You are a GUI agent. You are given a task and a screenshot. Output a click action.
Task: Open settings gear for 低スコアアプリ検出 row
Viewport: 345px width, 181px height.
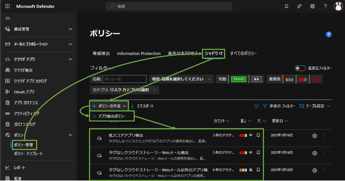pos(315,136)
